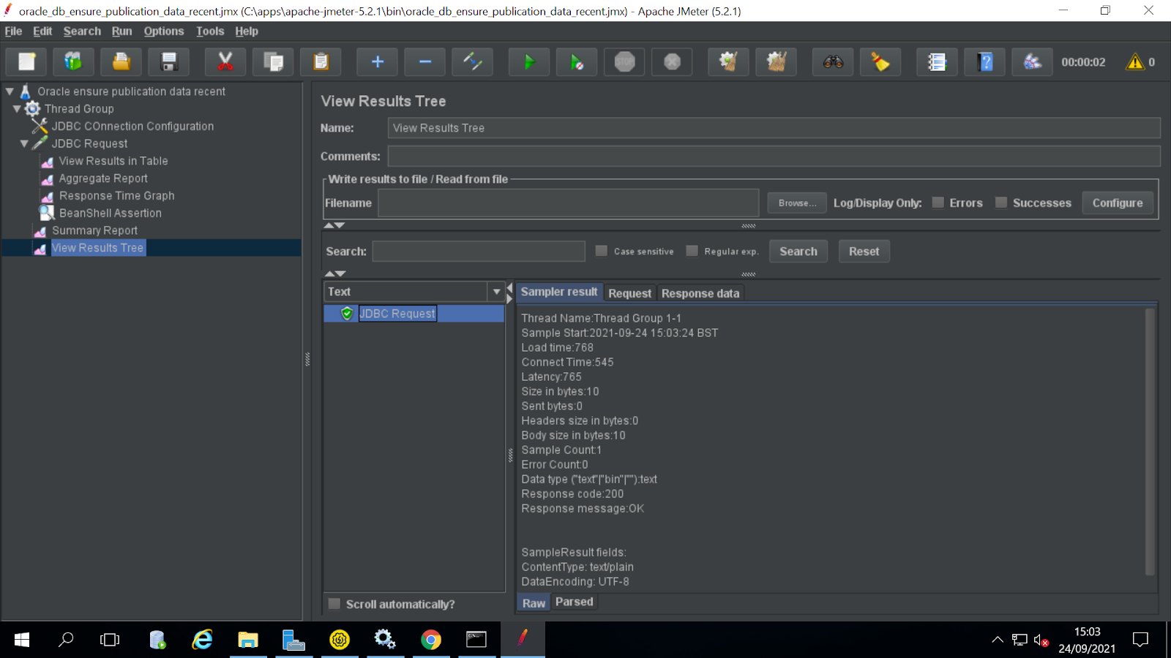
Task: Click the Comments input field
Action: [x=774, y=156]
